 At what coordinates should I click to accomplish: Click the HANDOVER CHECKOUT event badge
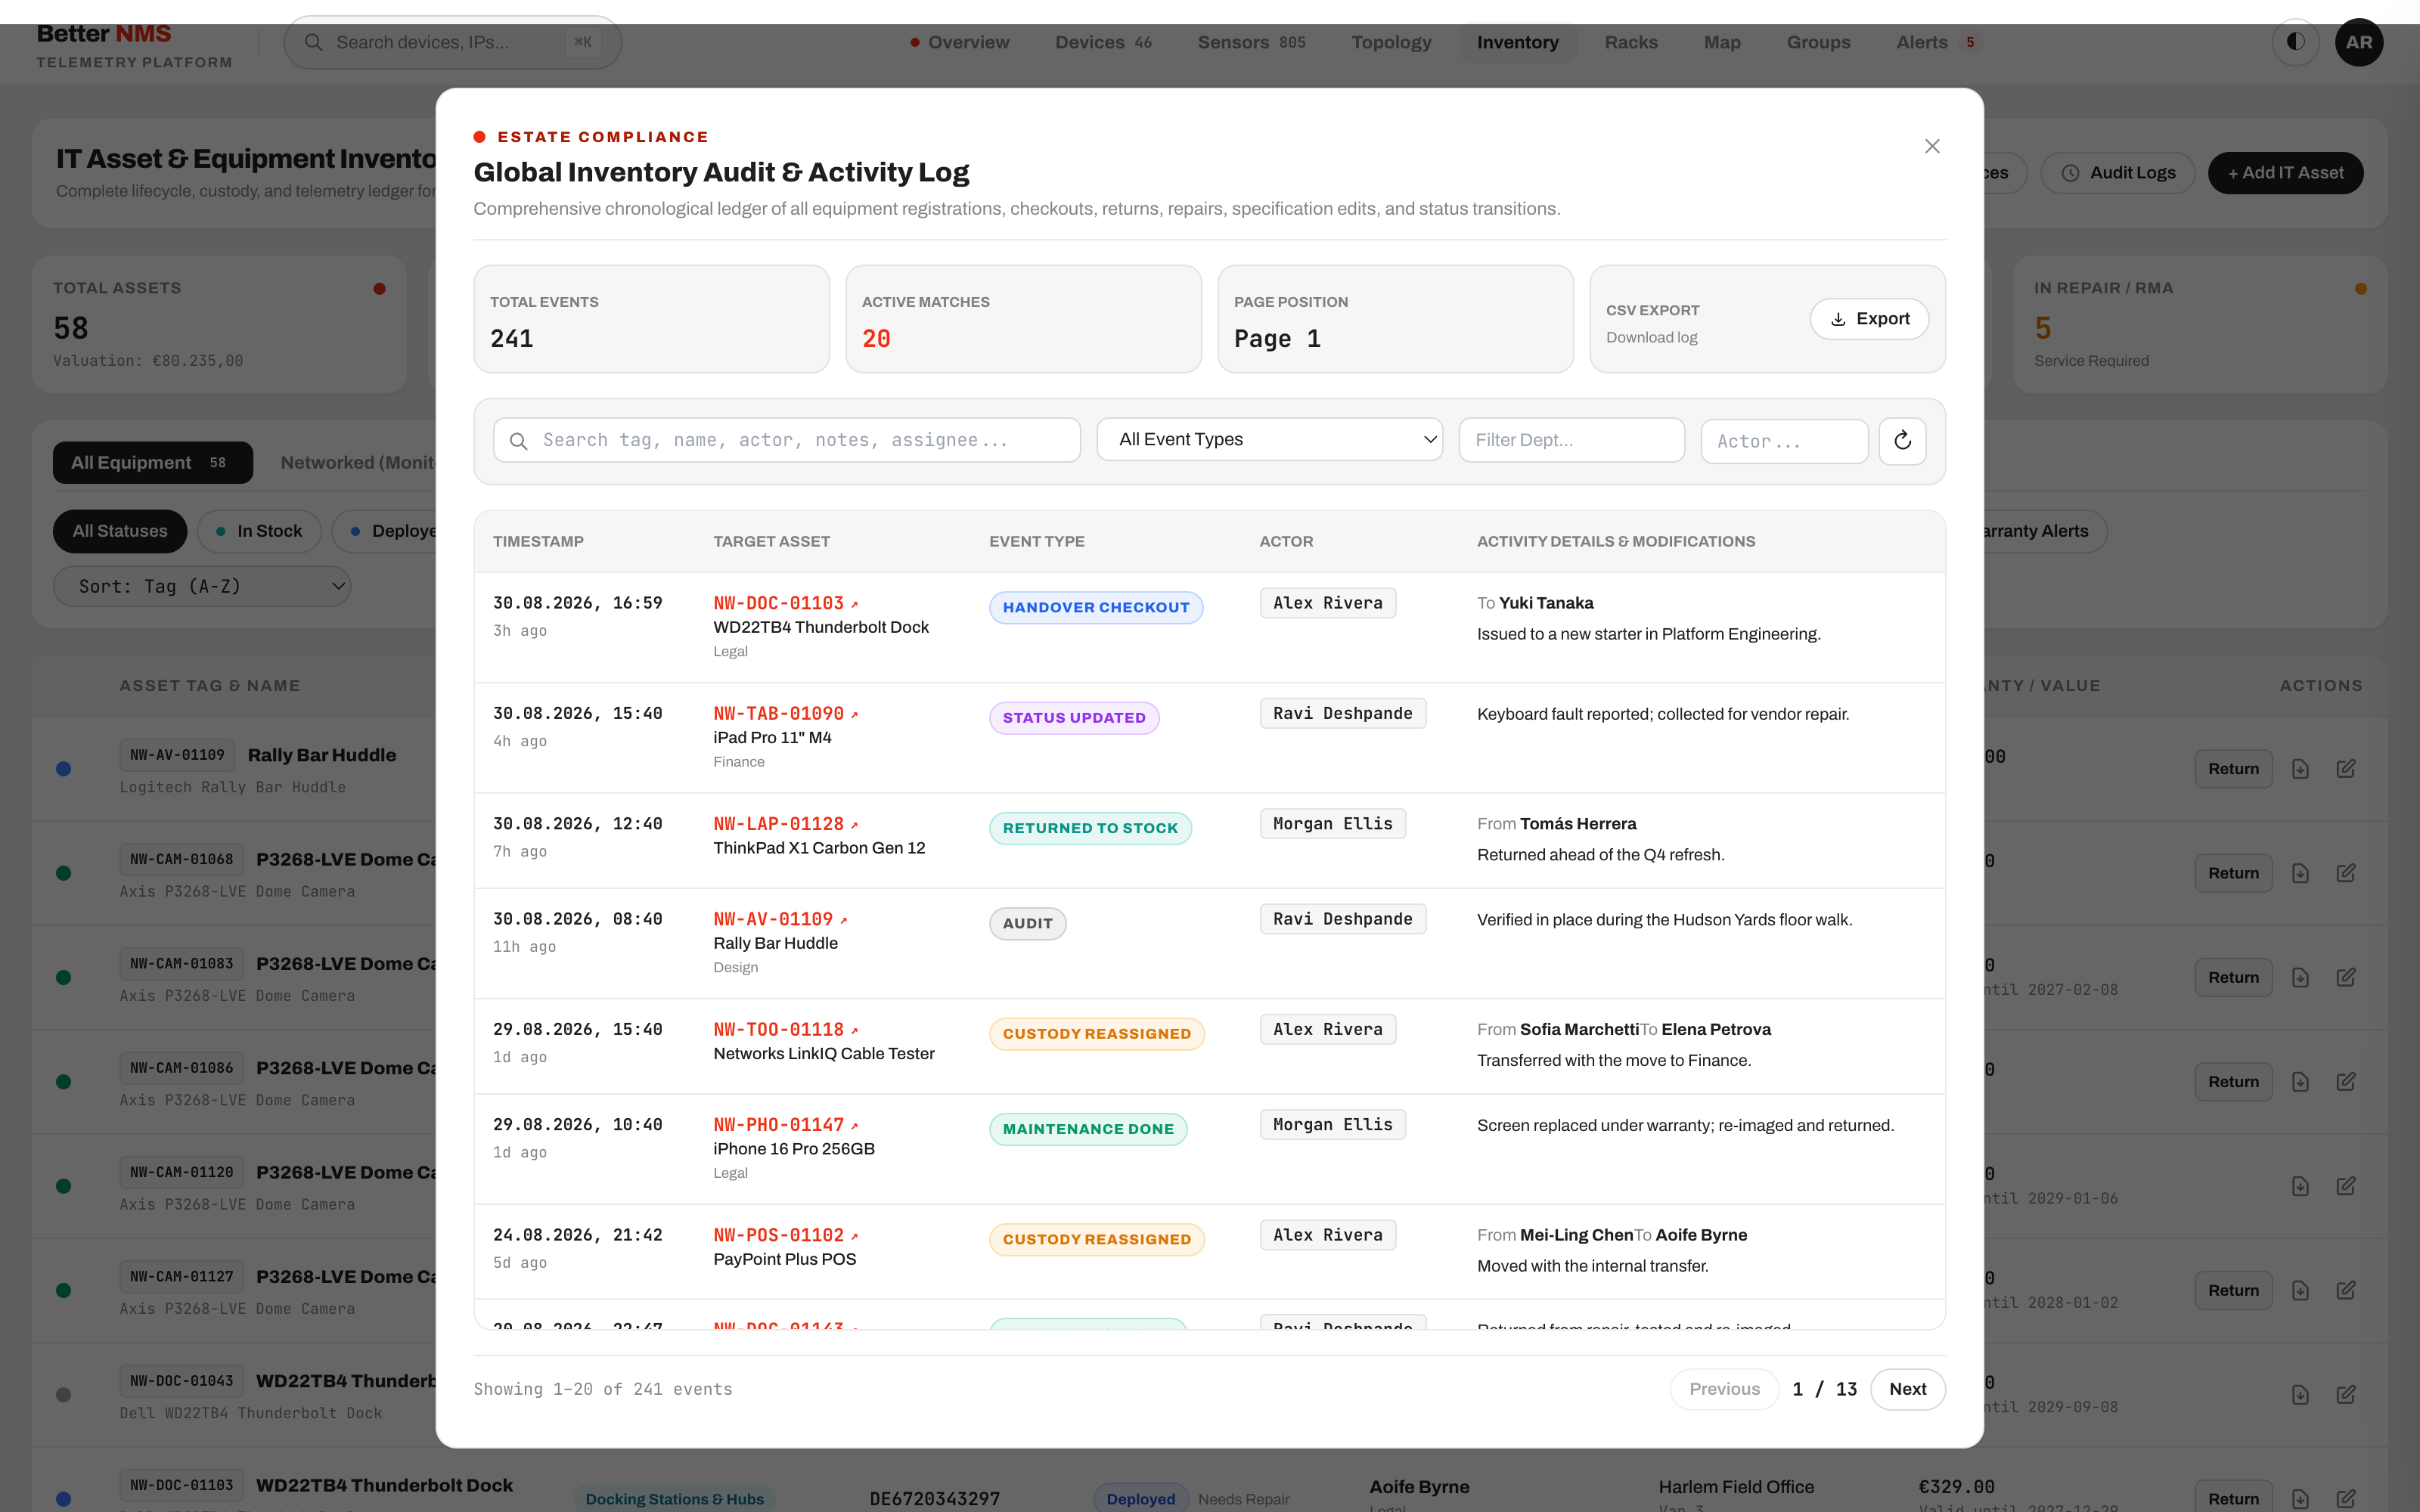(x=1095, y=608)
